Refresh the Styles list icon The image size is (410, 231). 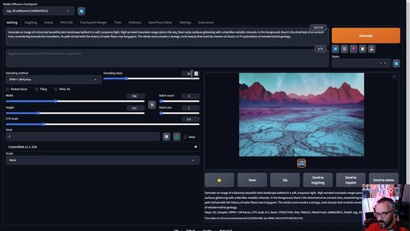397,64
